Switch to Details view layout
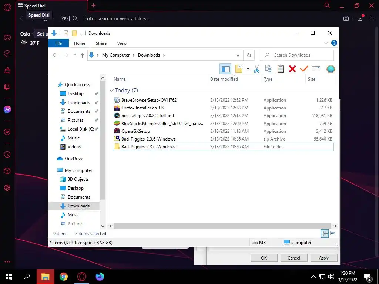 (325, 233)
